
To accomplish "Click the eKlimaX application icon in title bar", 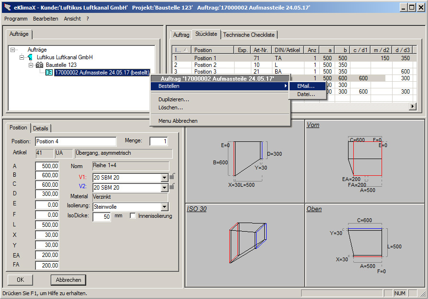I will (x=7, y=7).
